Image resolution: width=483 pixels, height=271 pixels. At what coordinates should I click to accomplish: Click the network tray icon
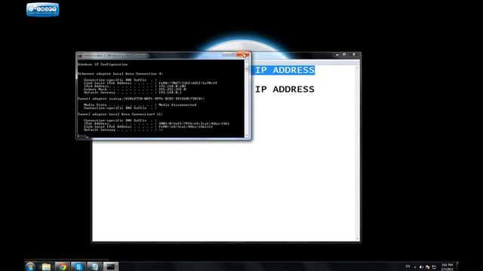434,267
